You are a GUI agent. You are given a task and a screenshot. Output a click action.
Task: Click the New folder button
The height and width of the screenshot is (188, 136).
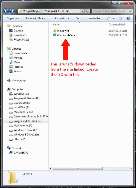pos(94,18)
